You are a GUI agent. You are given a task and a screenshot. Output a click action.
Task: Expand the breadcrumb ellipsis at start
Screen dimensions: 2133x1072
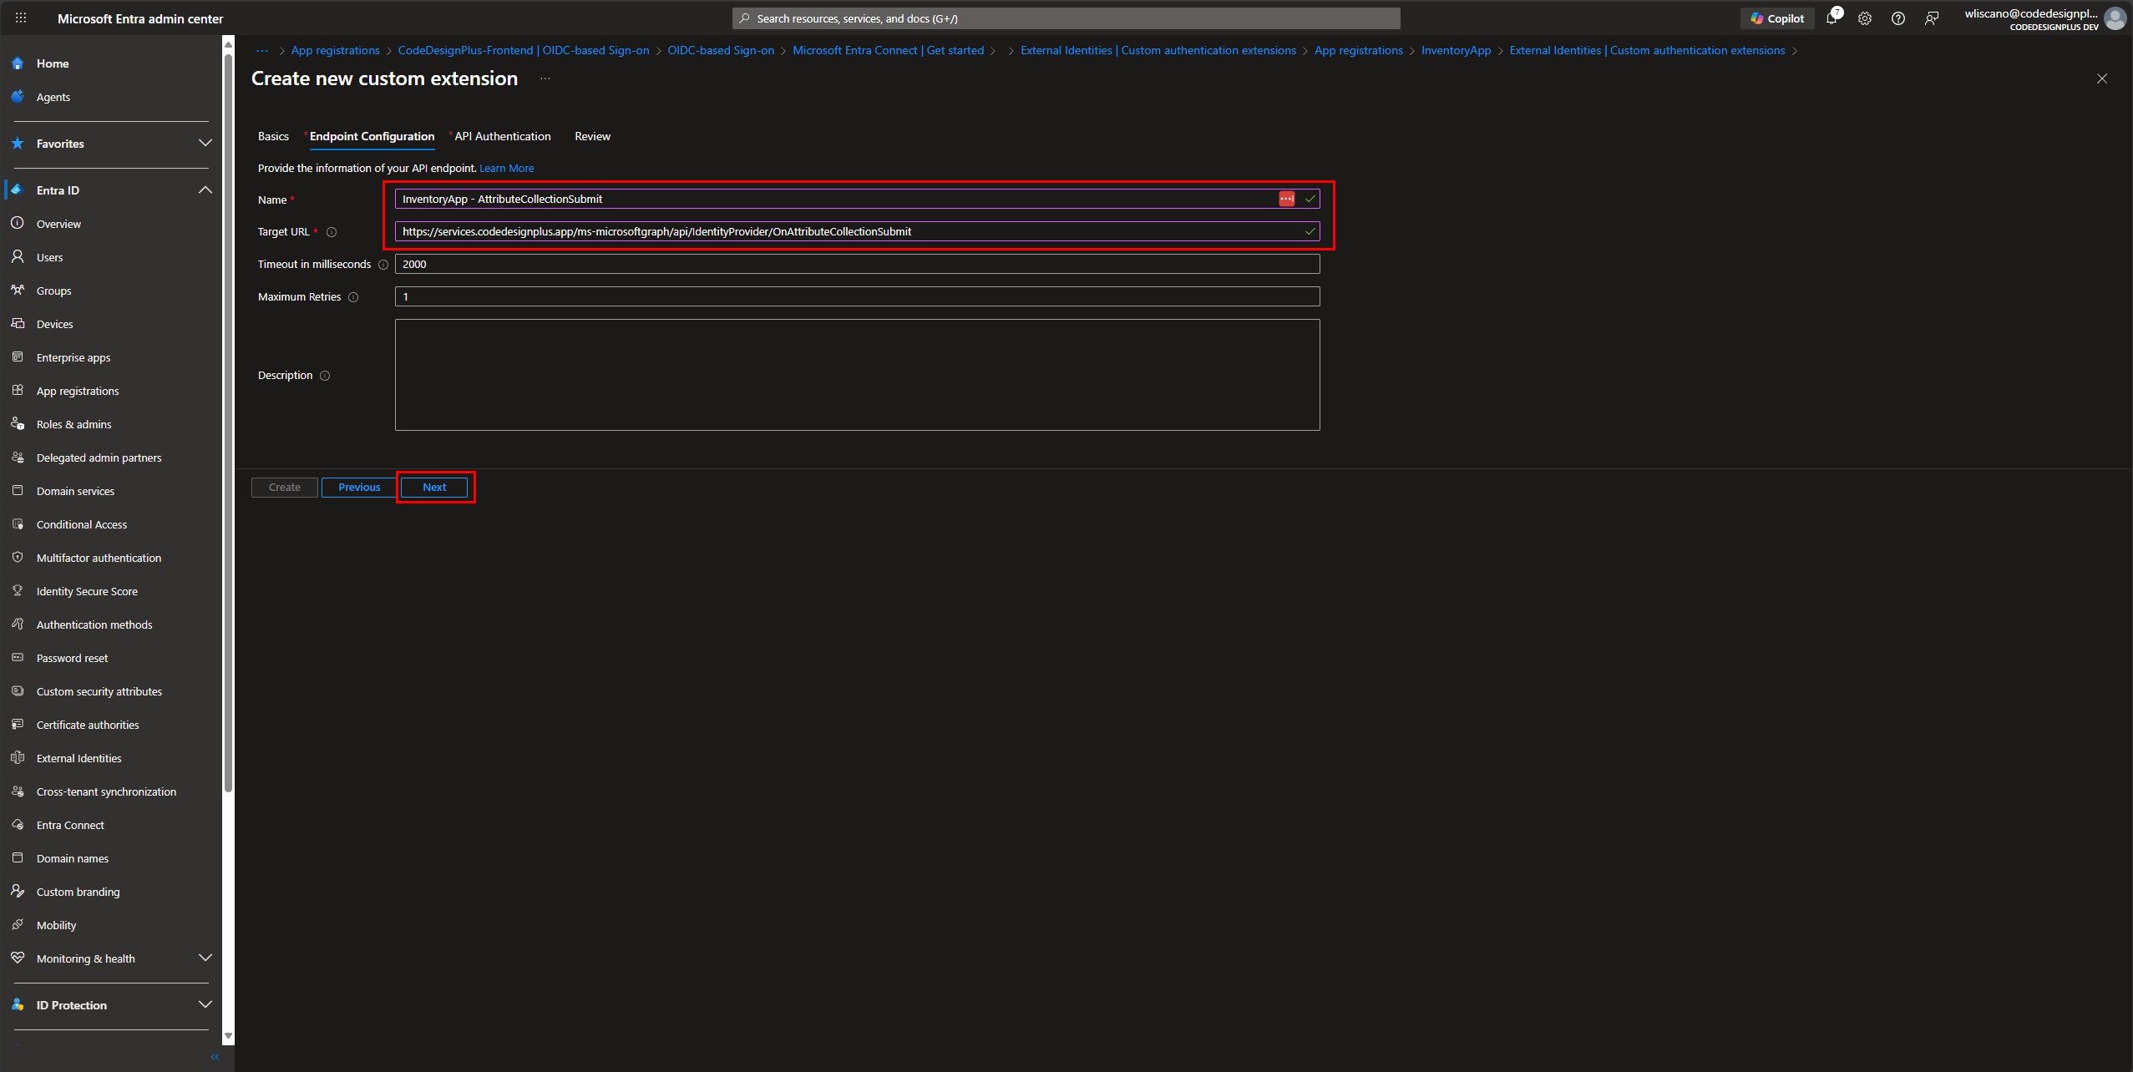[x=262, y=51]
